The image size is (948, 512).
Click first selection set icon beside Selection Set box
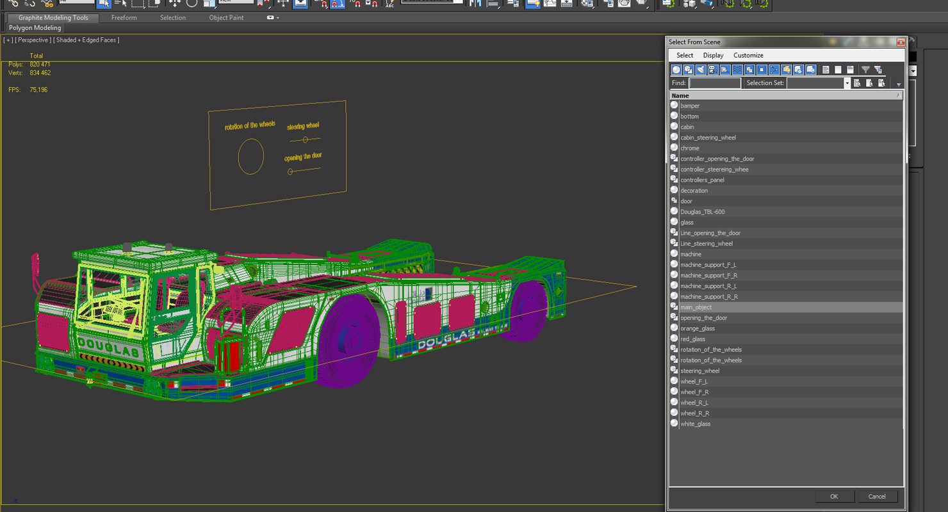(x=857, y=83)
